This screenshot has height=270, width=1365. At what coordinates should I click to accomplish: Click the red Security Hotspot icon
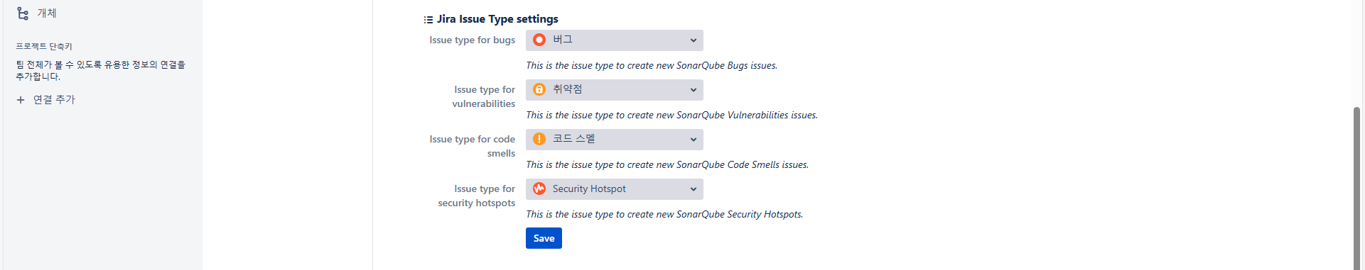tap(539, 189)
